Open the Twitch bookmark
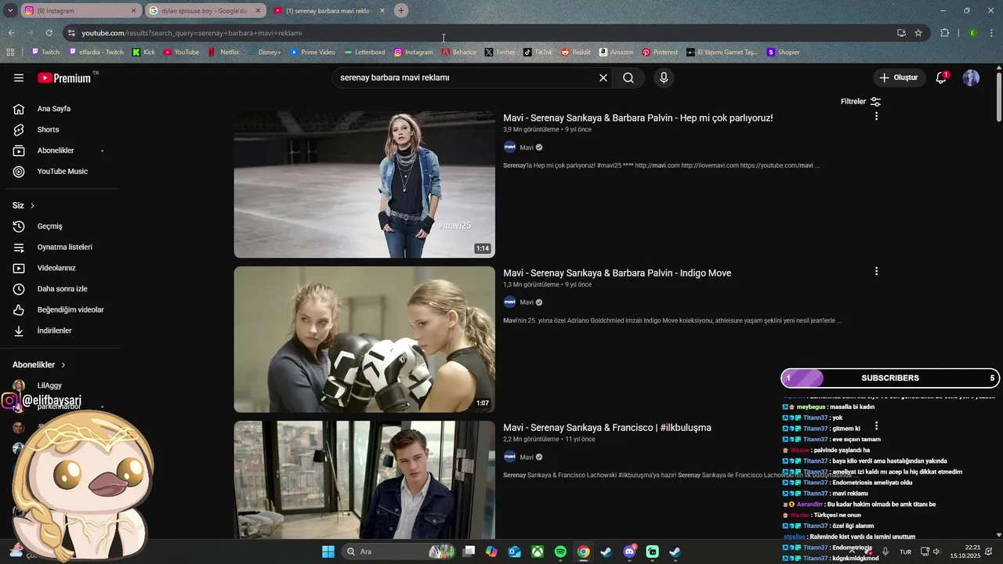 tap(45, 52)
